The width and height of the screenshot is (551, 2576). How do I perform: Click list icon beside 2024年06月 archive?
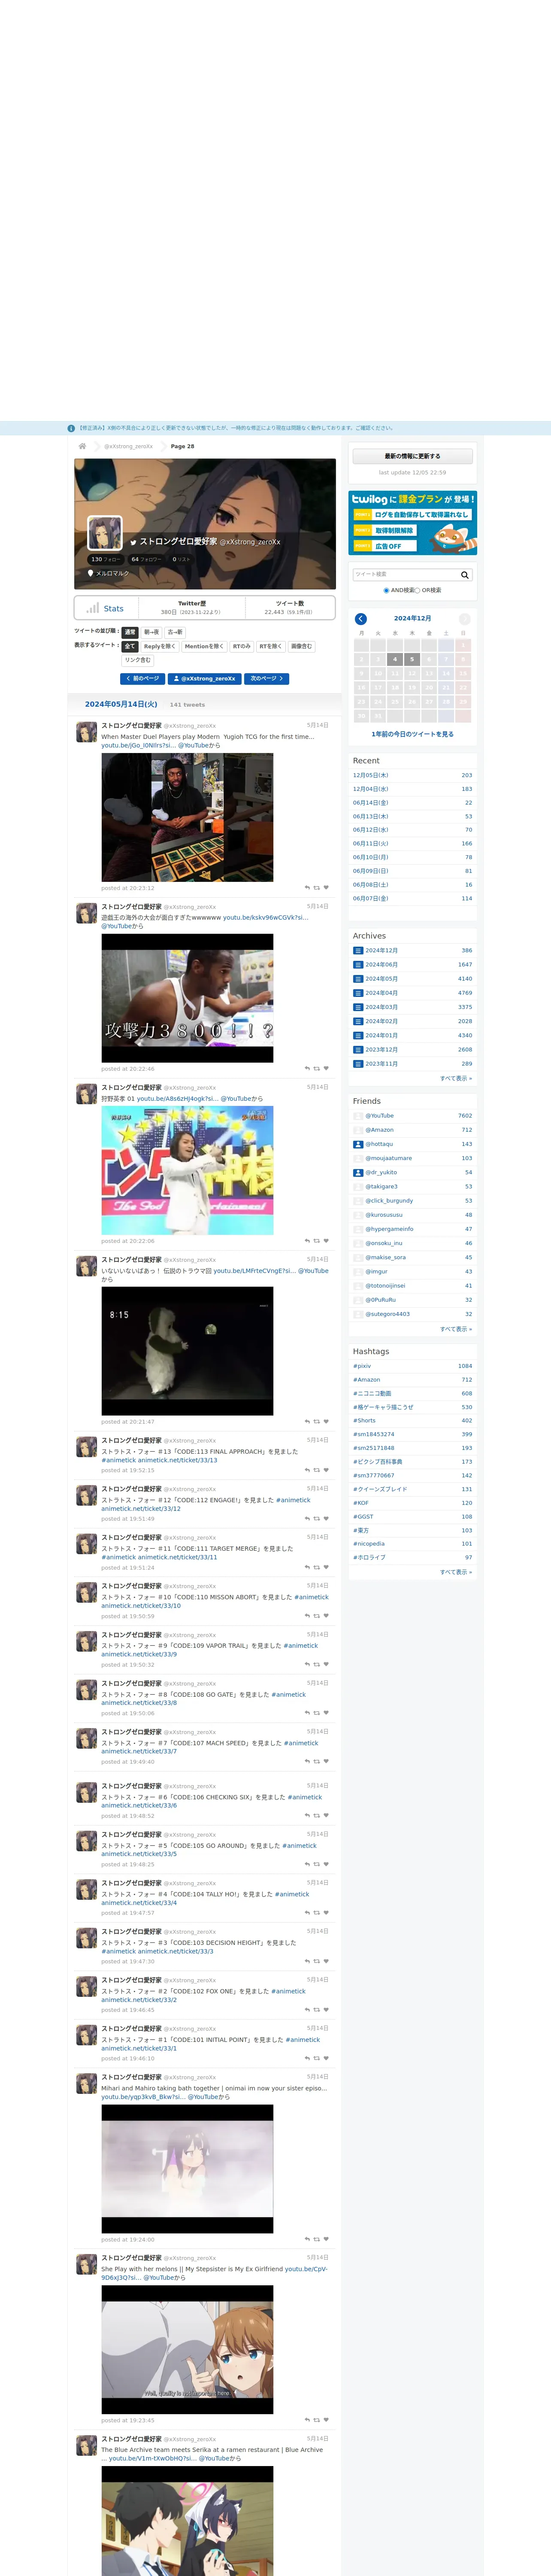click(358, 965)
